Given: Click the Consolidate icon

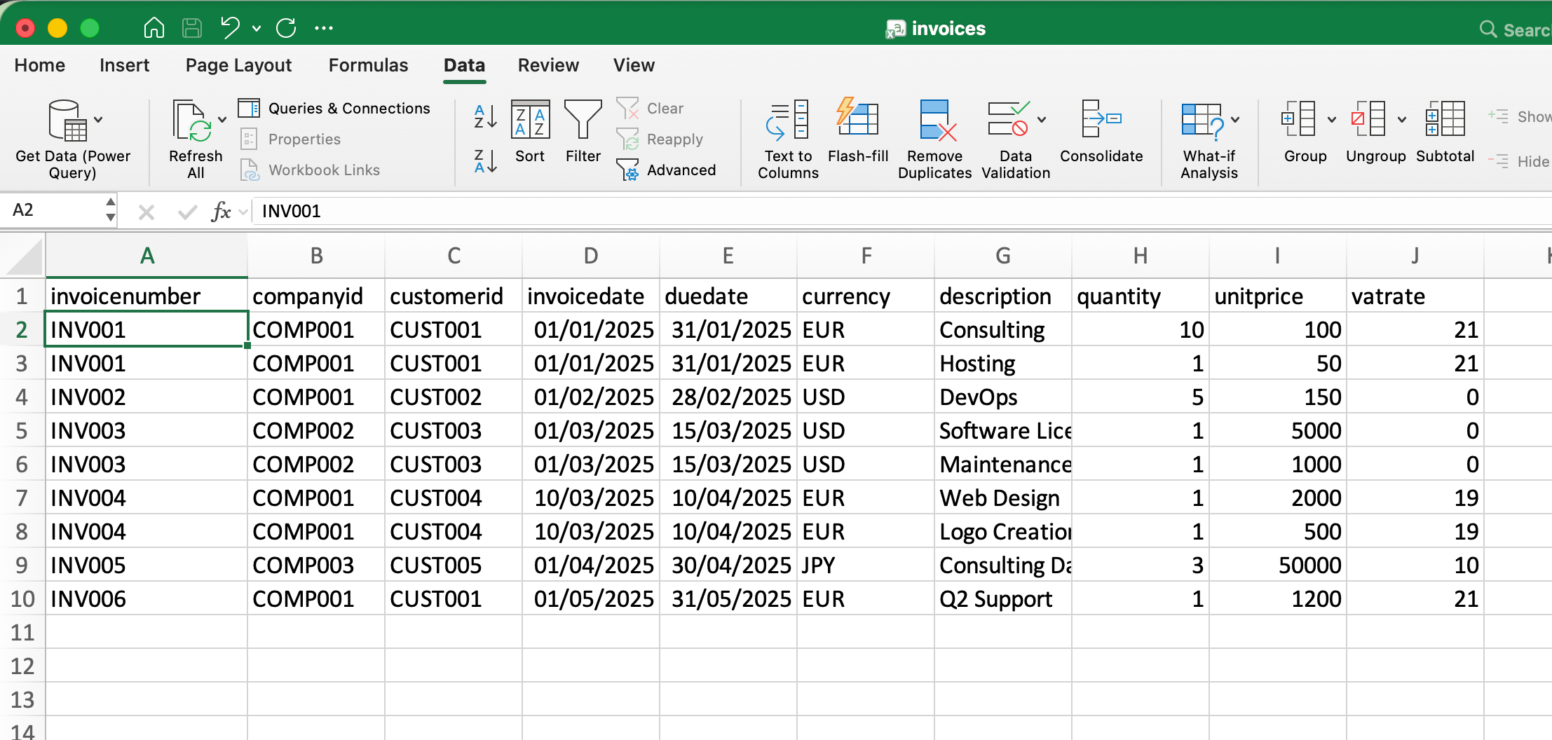Looking at the screenshot, I should coord(1101,118).
